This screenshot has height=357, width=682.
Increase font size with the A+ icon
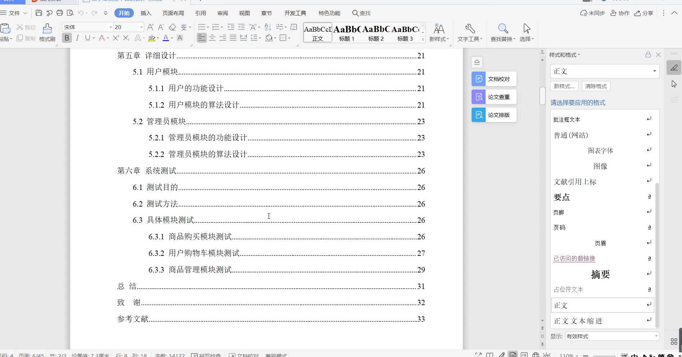(x=150, y=27)
